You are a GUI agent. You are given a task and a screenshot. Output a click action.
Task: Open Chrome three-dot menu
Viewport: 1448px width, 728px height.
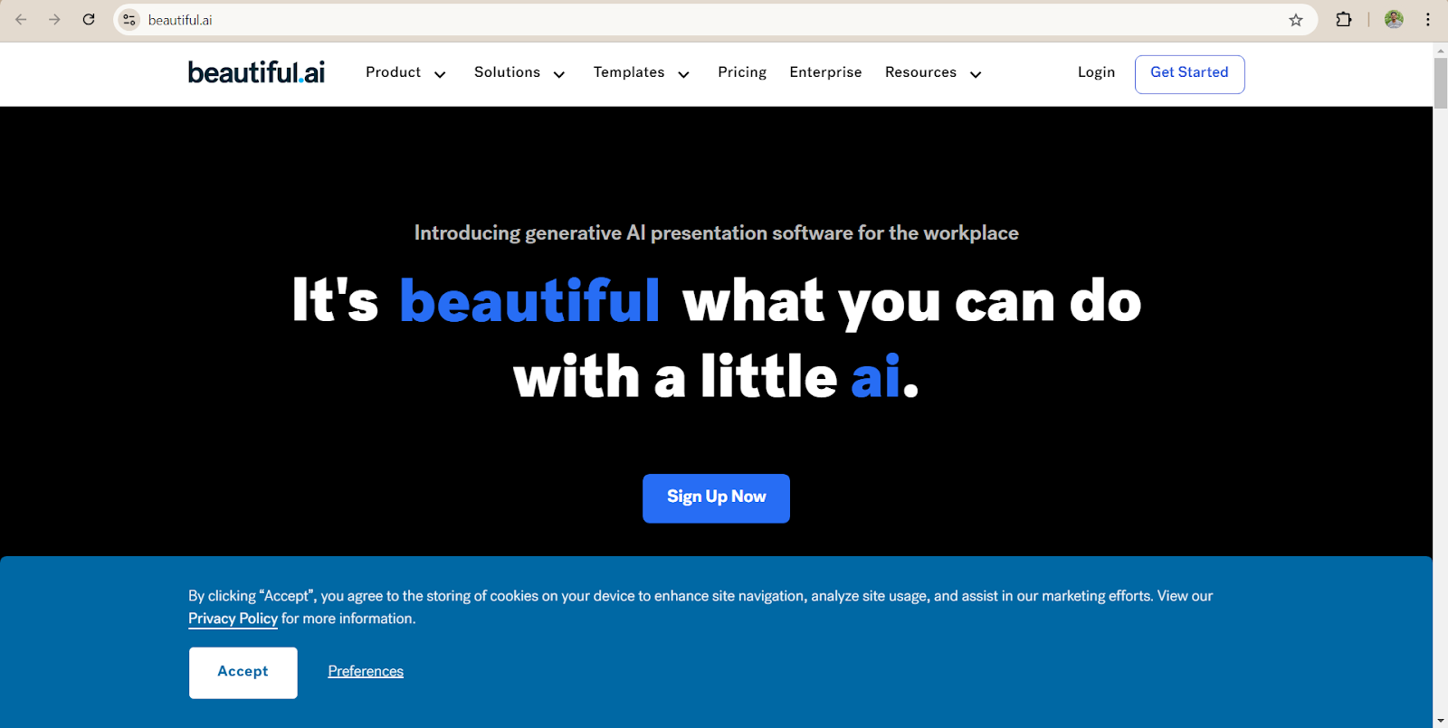click(x=1428, y=19)
